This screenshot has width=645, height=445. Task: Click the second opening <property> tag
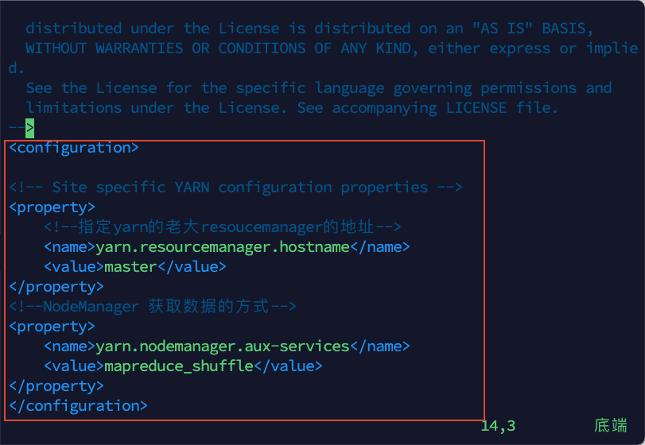click(52, 327)
